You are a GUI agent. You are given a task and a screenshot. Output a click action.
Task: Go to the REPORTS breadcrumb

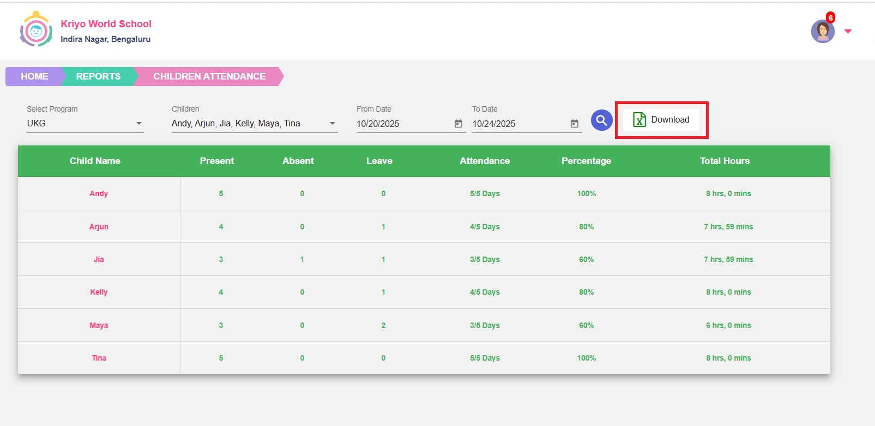click(98, 76)
